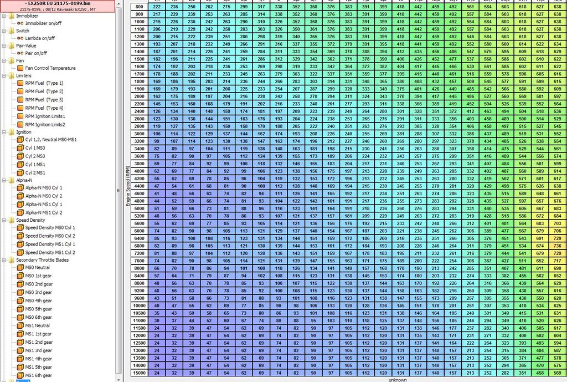Select the RPM Fuel (Type 1) map icon

[x=20, y=83]
